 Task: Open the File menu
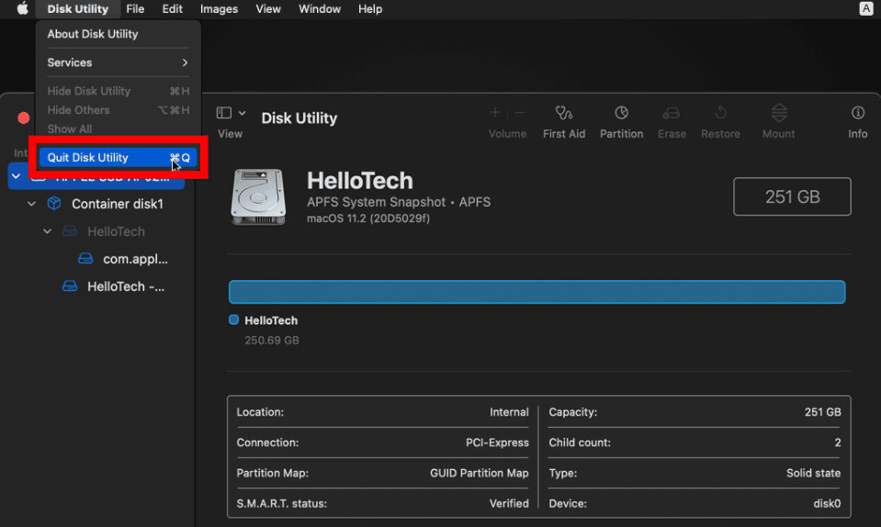point(135,9)
